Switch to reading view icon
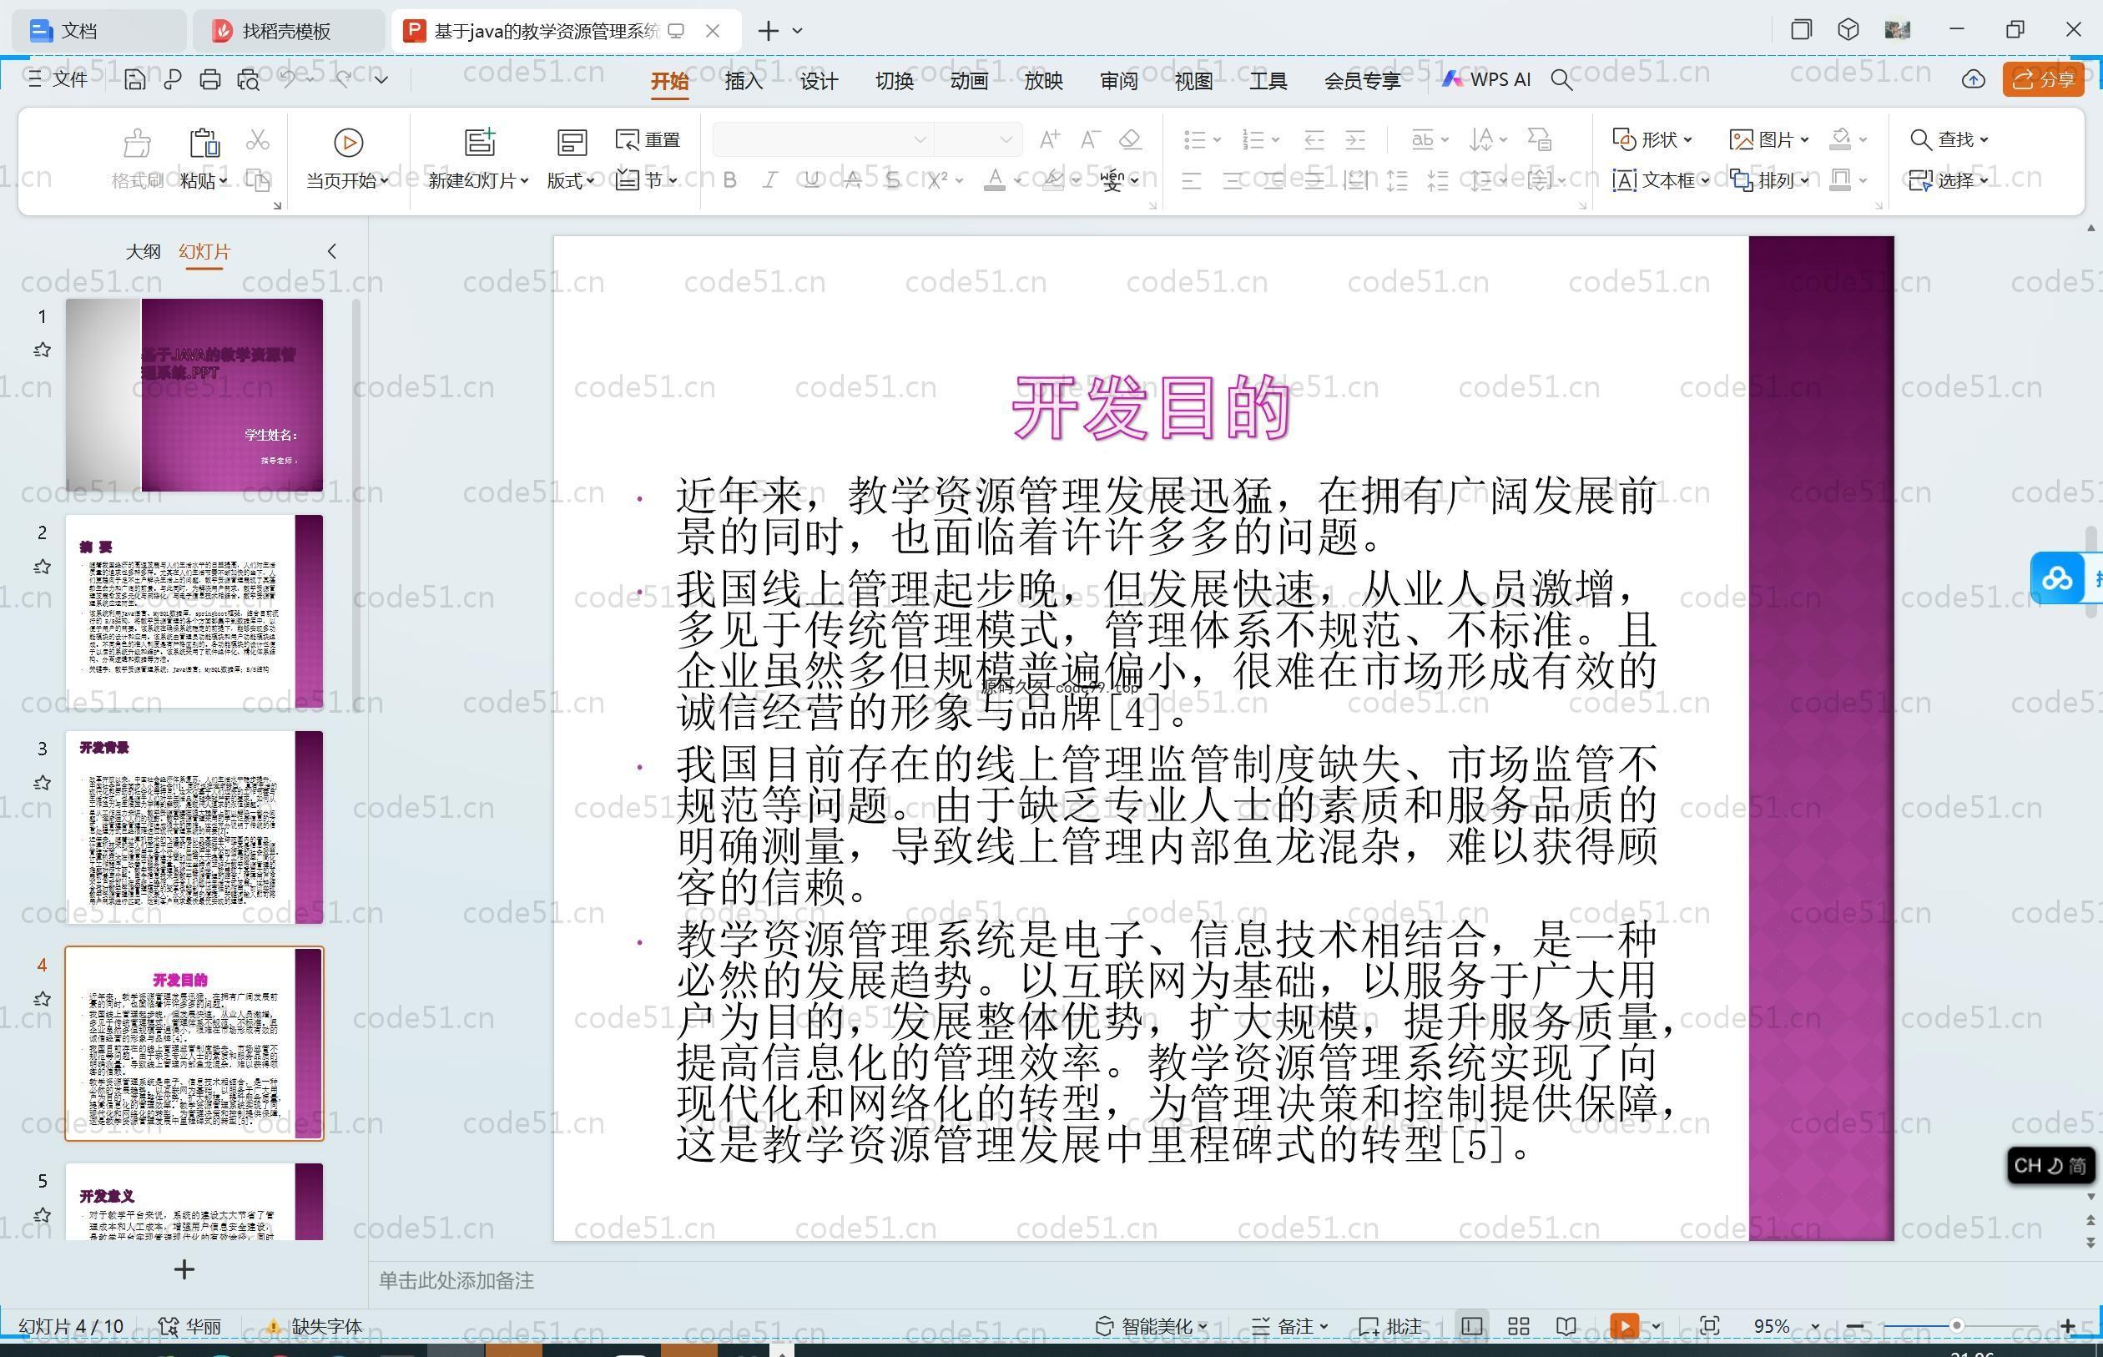 pyautogui.click(x=1566, y=1326)
